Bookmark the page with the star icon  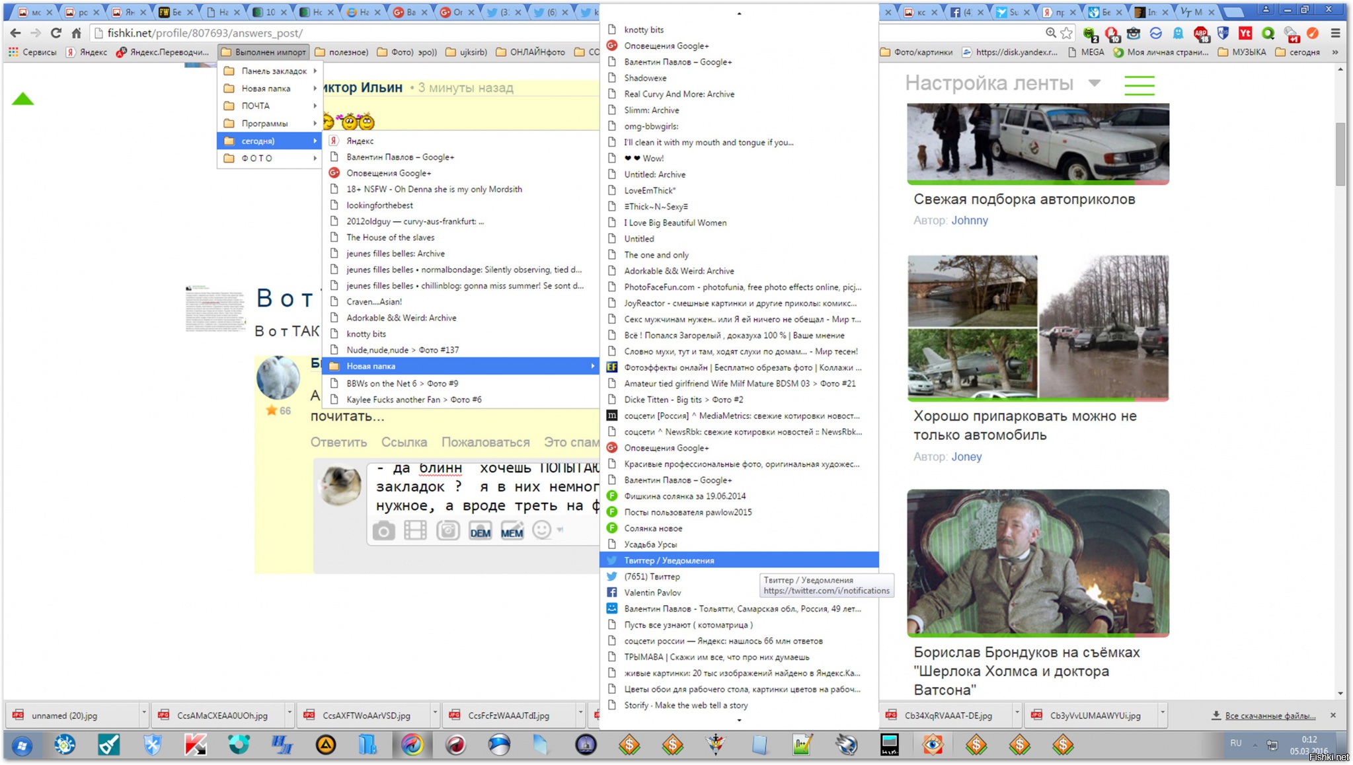(1066, 33)
